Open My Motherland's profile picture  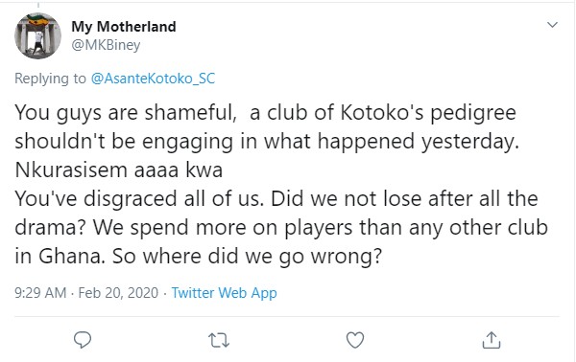point(37,35)
